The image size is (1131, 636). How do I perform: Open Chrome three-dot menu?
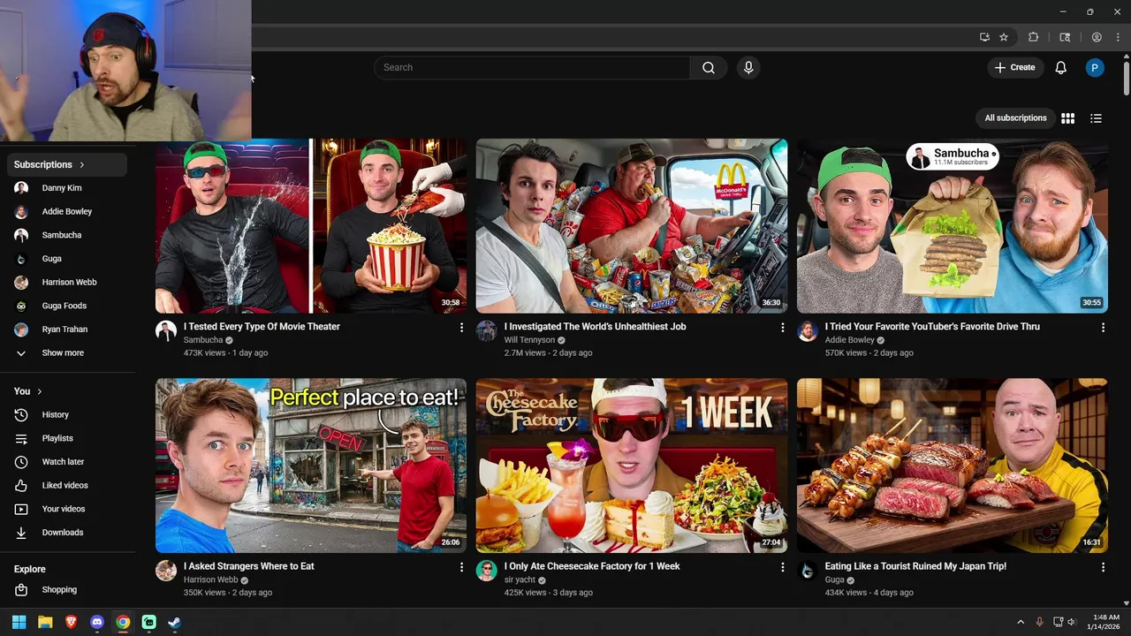pos(1116,37)
